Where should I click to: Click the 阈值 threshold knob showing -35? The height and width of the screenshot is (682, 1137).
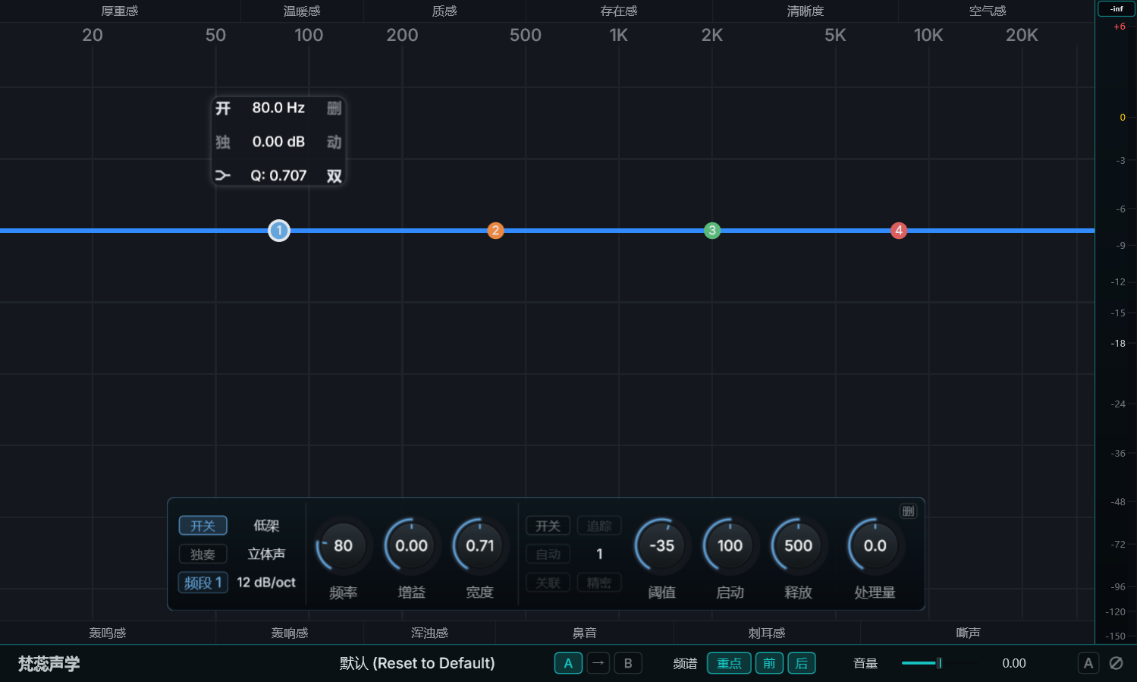coord(662,545)
